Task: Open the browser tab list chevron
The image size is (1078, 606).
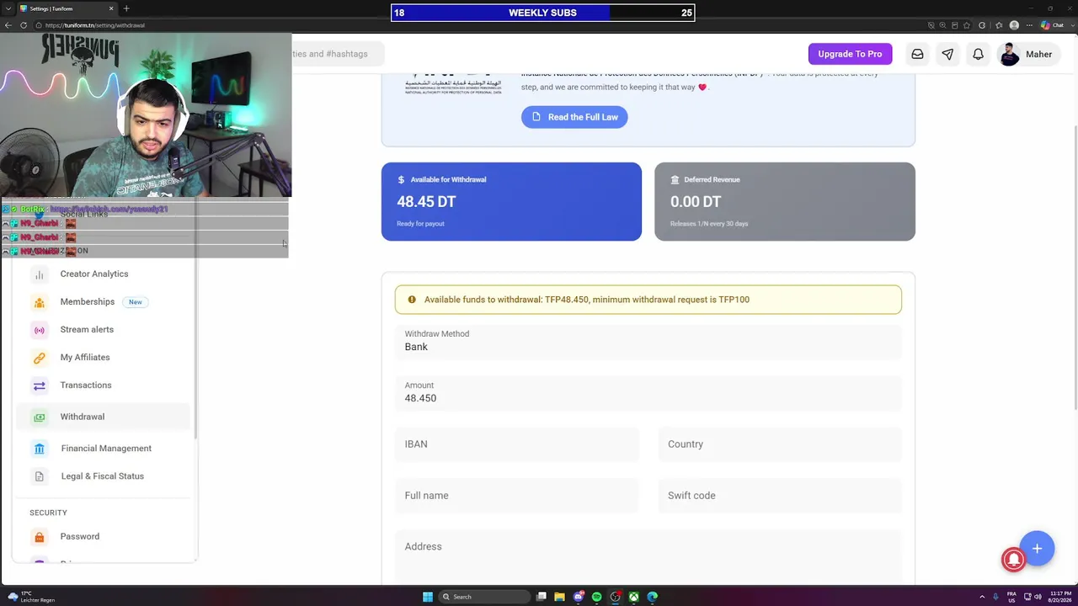Action: (8, 8)
